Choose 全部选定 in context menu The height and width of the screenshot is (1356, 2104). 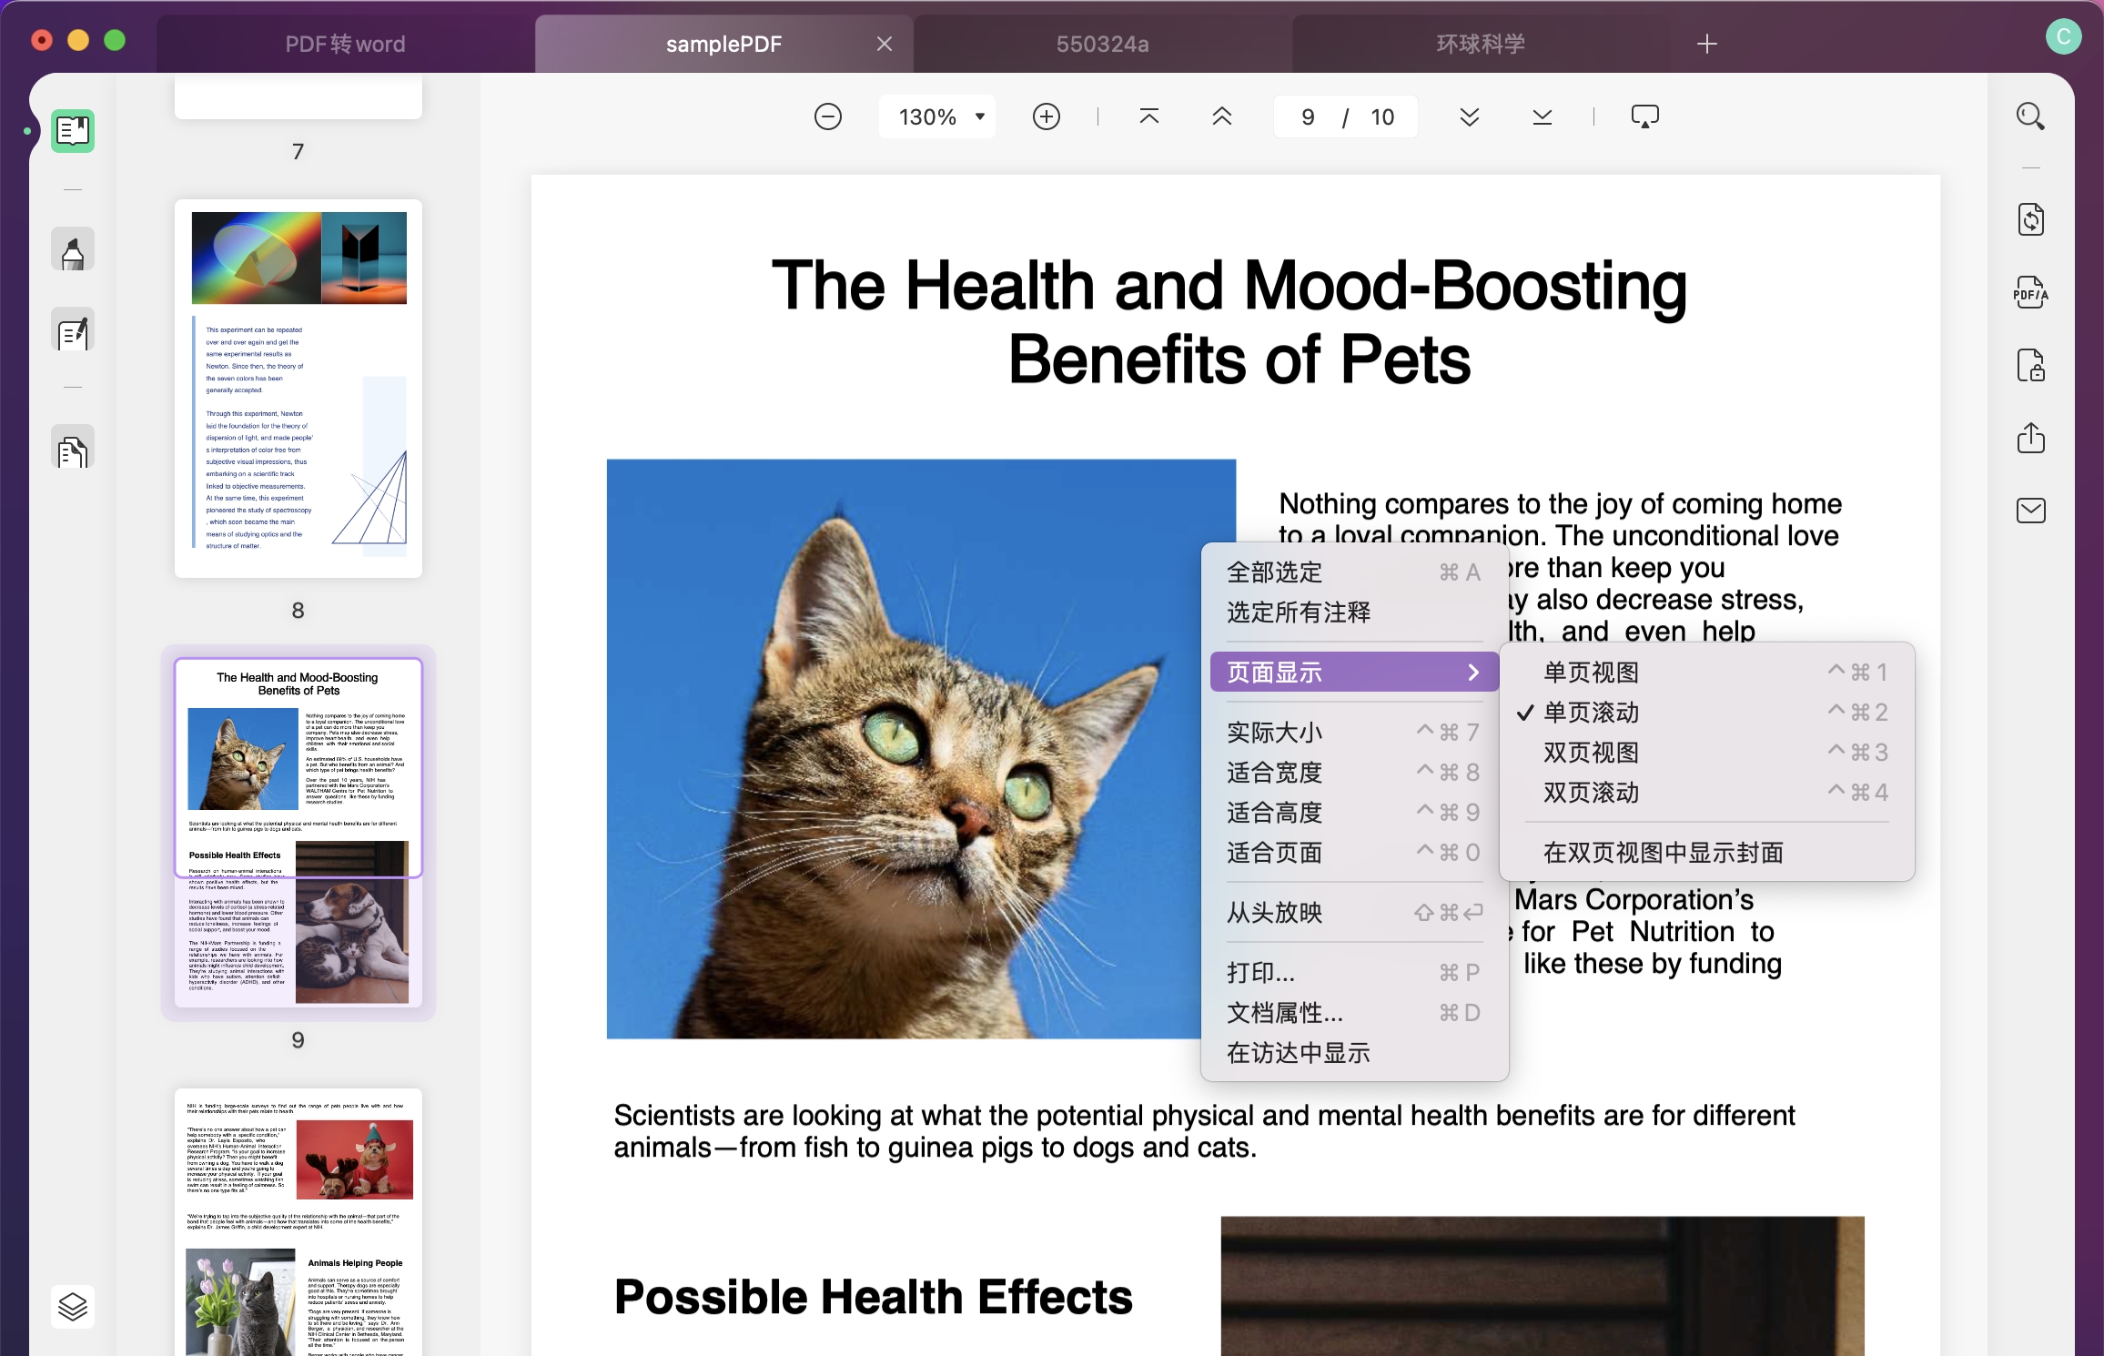1354,572
